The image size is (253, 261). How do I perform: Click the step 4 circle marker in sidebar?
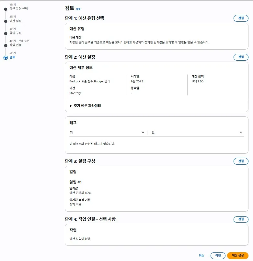point(6,45)
